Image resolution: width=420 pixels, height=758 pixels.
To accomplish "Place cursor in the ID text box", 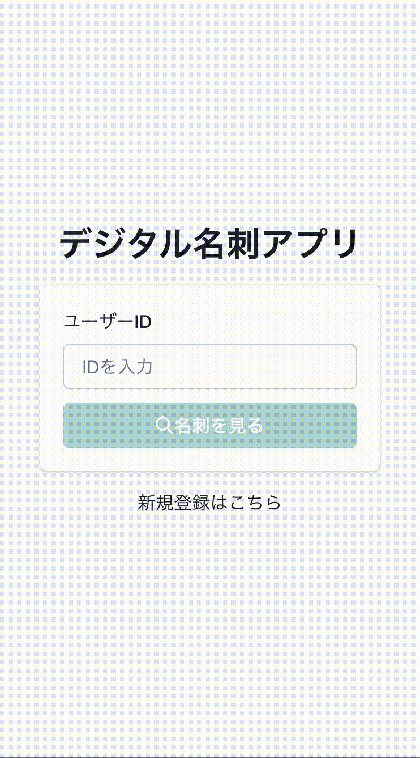I will coord(210,367).
